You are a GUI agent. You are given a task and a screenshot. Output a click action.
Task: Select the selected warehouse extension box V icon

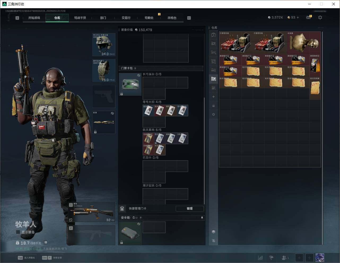point(213,78)
